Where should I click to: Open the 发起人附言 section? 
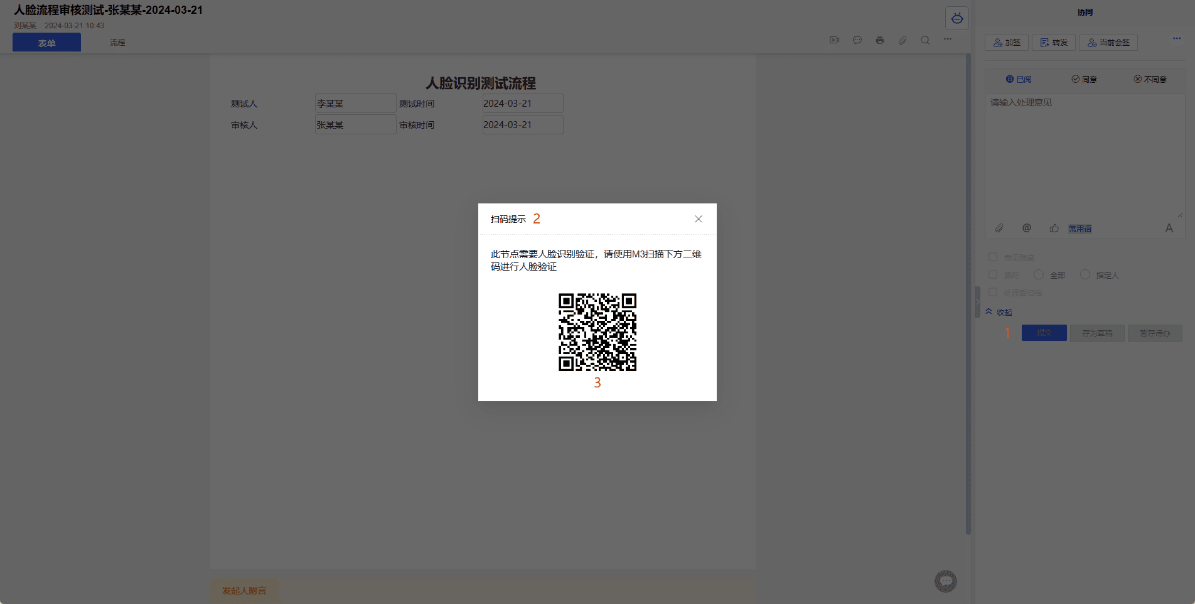(244, 591)
